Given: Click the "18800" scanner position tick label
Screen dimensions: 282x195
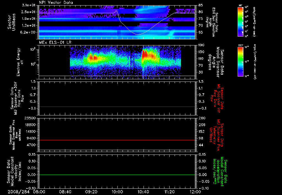Looking at the screenshot, I should (x=30, y=125).
